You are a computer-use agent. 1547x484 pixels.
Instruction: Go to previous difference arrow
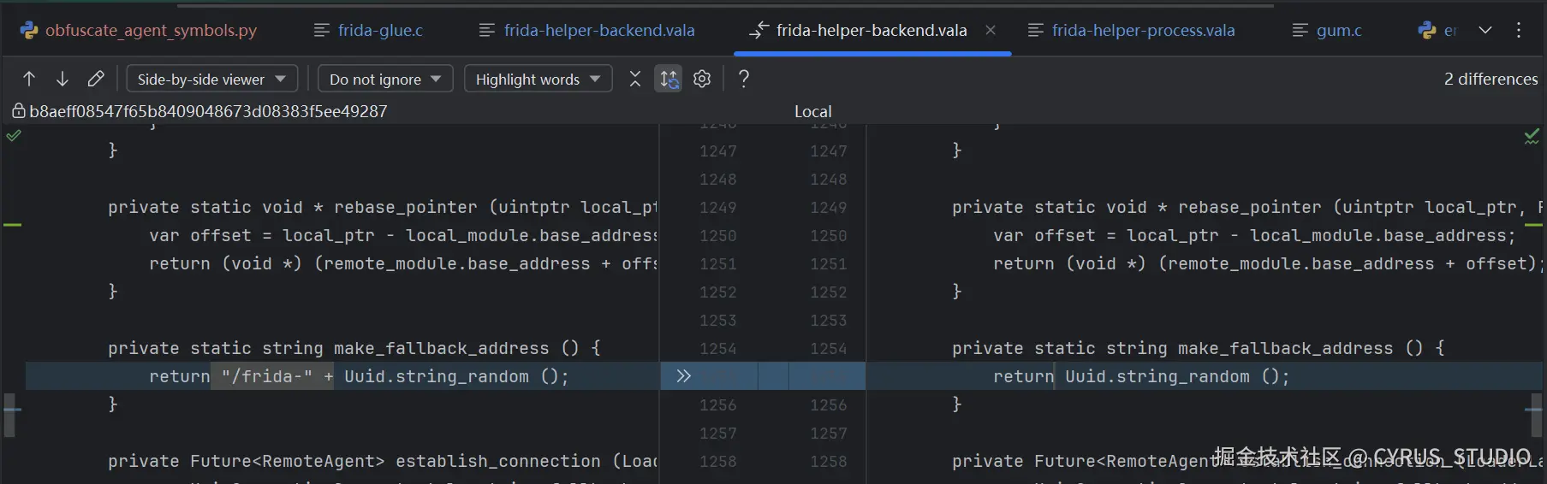pyautogui.click(x=29, y=80)
